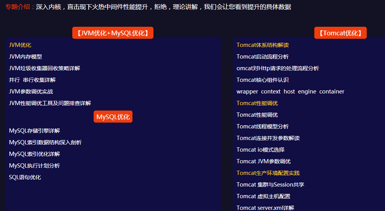
Task: Click the 【JVM优化+MySQL优化】 orange header button
Action: tap(113, 33)
